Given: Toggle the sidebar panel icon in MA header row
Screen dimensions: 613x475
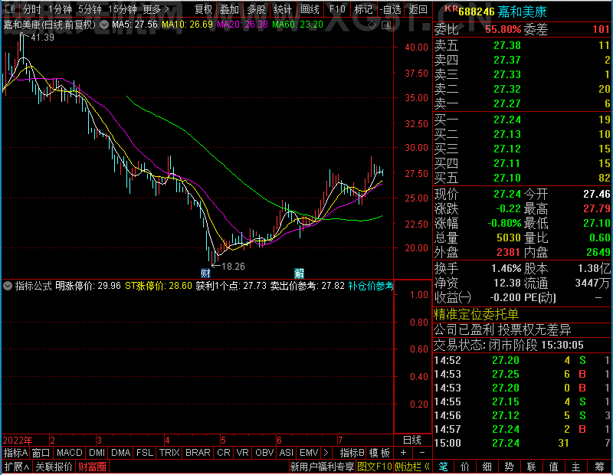Looking at the screenshot, I should (386, 25).
